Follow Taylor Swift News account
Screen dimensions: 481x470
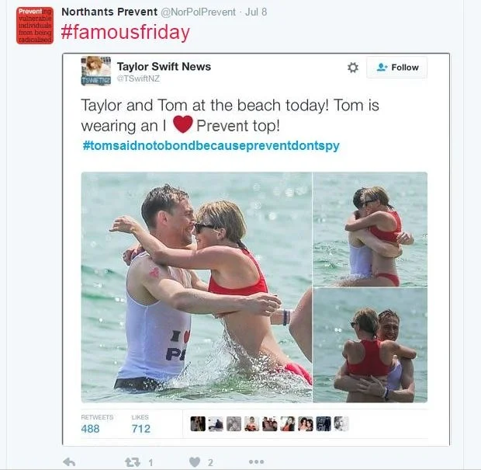(x=396, y=68)
